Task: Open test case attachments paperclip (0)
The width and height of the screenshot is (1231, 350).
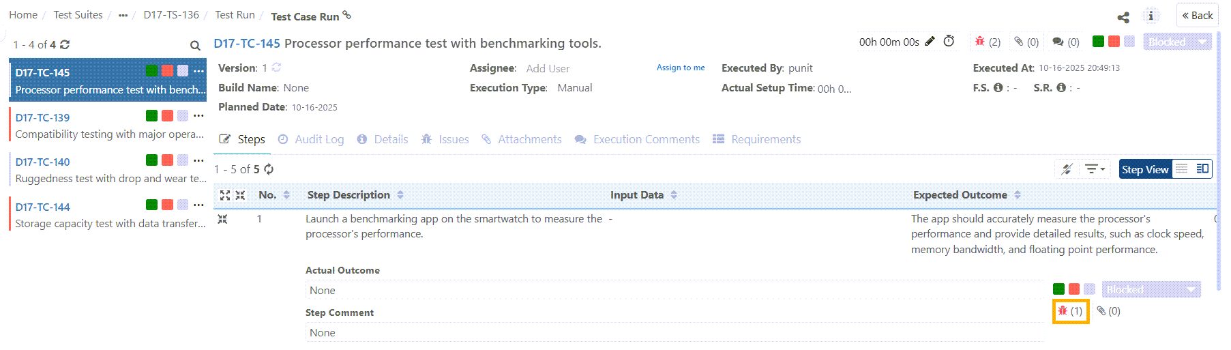Action: [x=1026, y=42]
